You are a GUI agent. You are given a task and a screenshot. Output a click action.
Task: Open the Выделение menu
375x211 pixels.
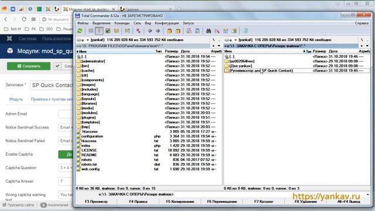(x=101, y=23)
